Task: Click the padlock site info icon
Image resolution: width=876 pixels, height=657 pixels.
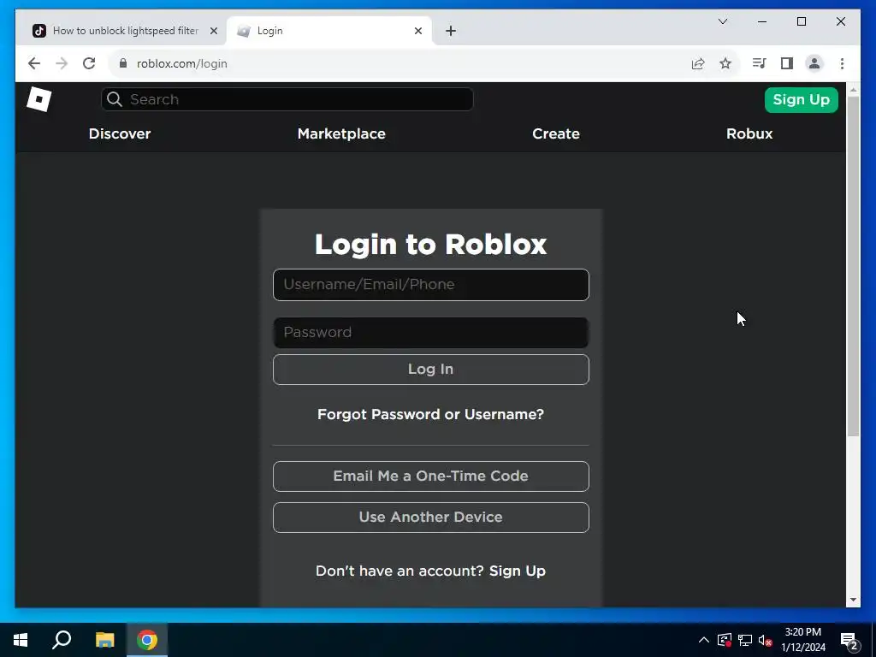Action: tap(123, 63)
